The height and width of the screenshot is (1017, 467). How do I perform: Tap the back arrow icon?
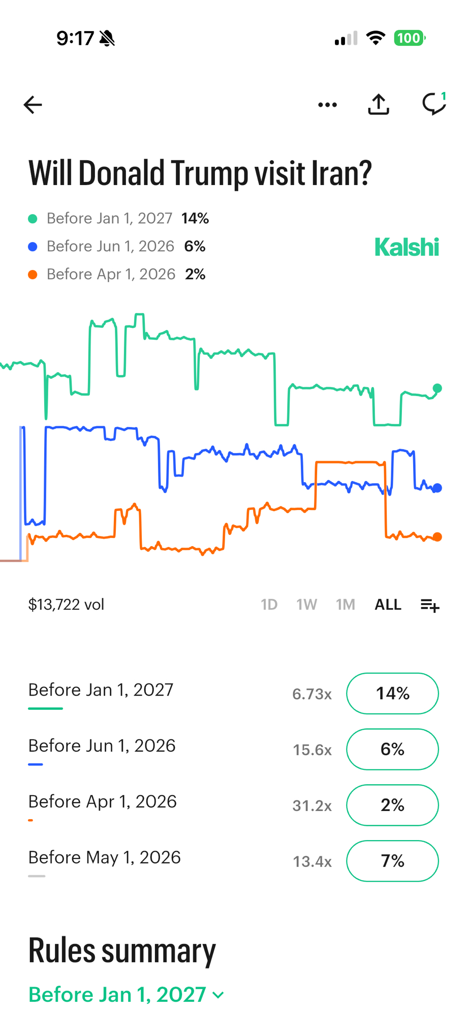click(33, 105)
